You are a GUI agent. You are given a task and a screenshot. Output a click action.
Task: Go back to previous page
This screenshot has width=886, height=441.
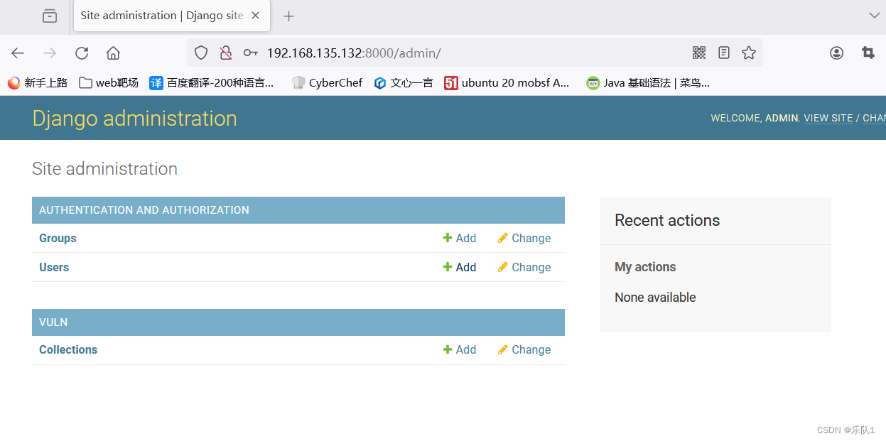pyautogui.click(x=18, y=53)
